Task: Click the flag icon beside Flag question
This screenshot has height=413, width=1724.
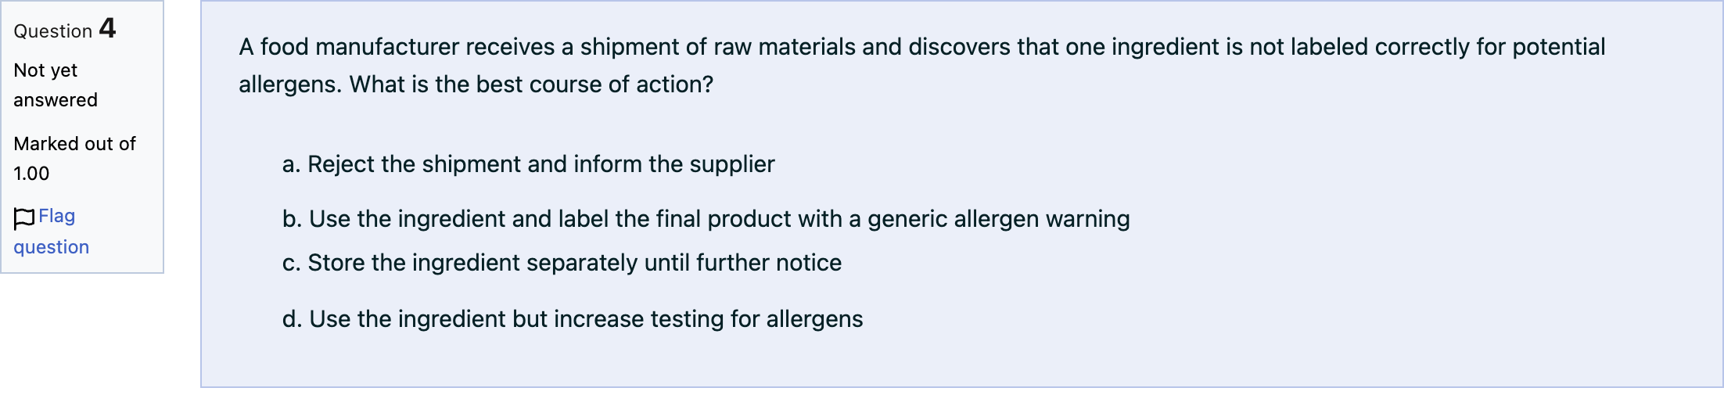Action: point(24,218)
